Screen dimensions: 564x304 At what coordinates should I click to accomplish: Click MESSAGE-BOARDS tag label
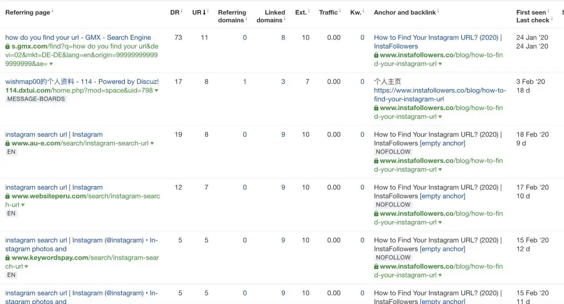tap(36, 99)
